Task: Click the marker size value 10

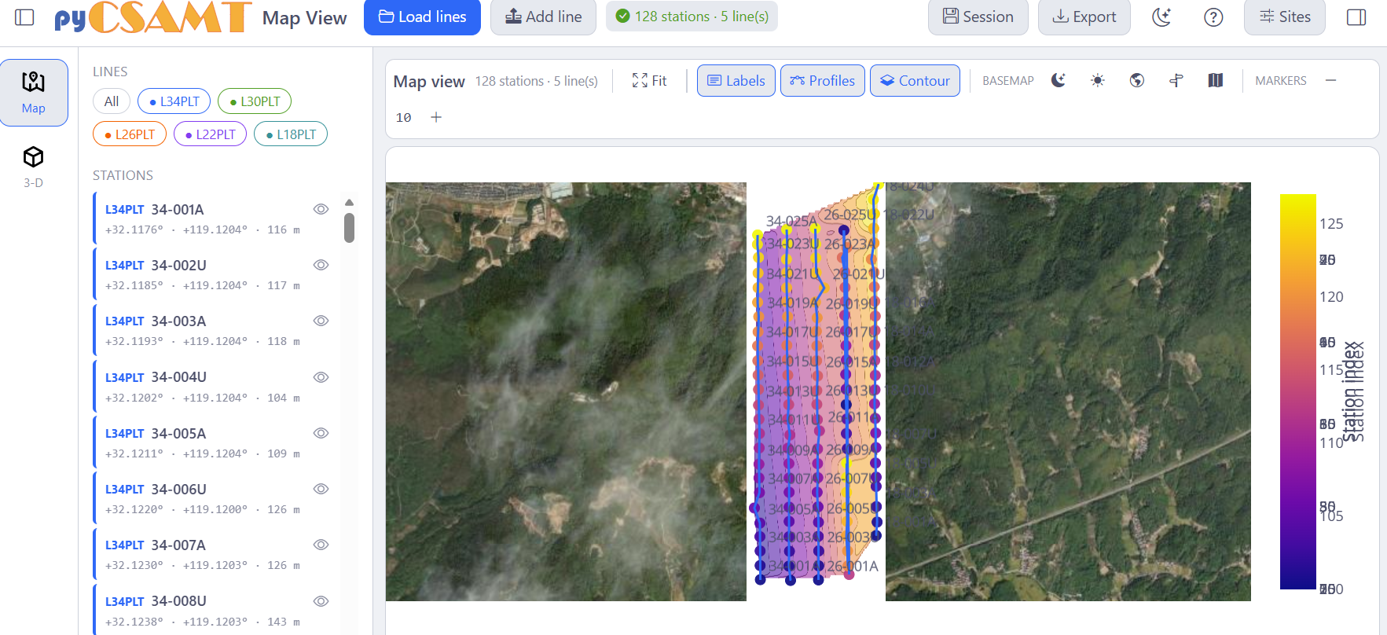Action: pos(404,118)
